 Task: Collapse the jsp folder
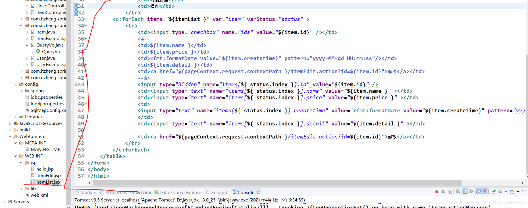21,162
